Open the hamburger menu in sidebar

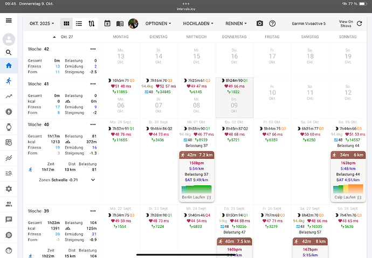pyautogui.click(x=9, y=20)
